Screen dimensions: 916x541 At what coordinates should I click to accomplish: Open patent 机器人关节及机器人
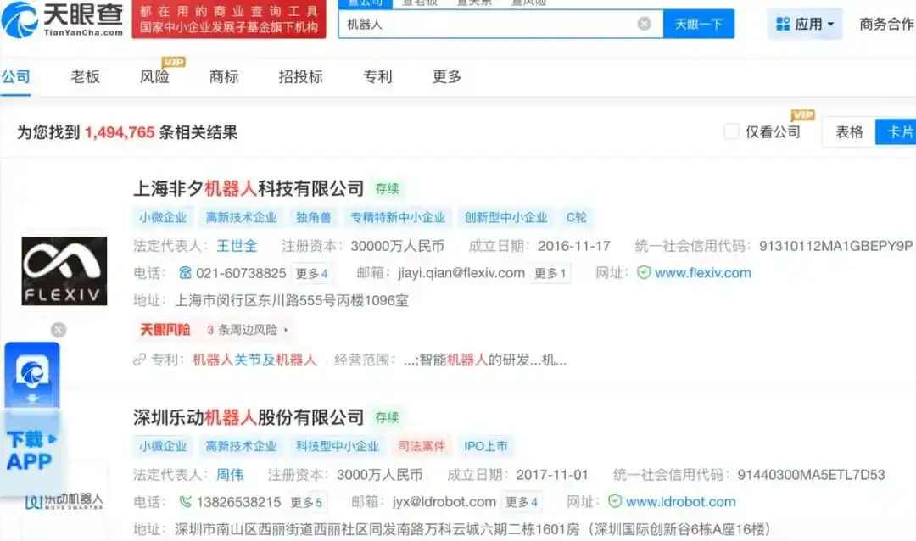[254, 360]
